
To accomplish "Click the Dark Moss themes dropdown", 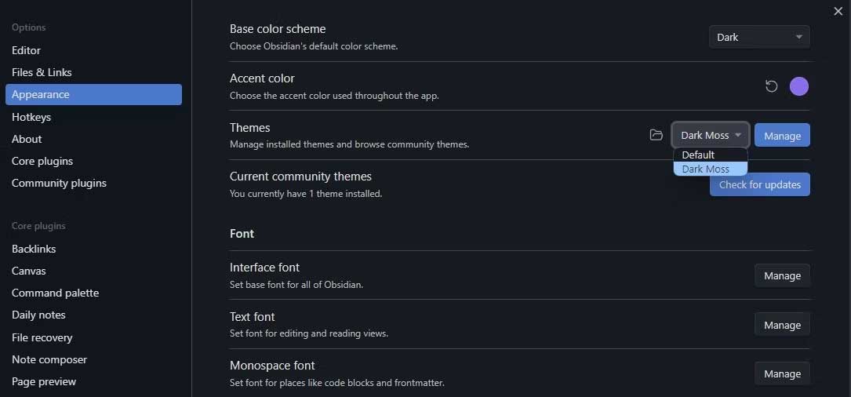I will (x=710, y=135).
